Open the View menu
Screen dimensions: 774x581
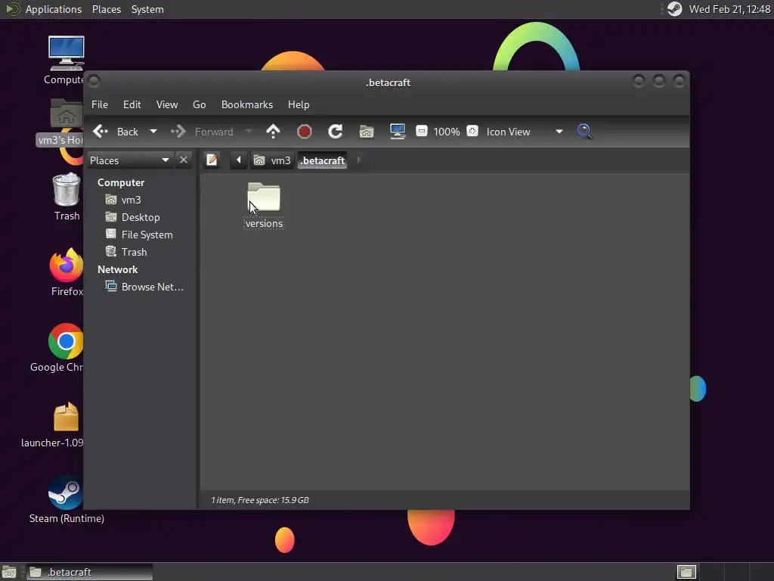[x=167, y=104]
